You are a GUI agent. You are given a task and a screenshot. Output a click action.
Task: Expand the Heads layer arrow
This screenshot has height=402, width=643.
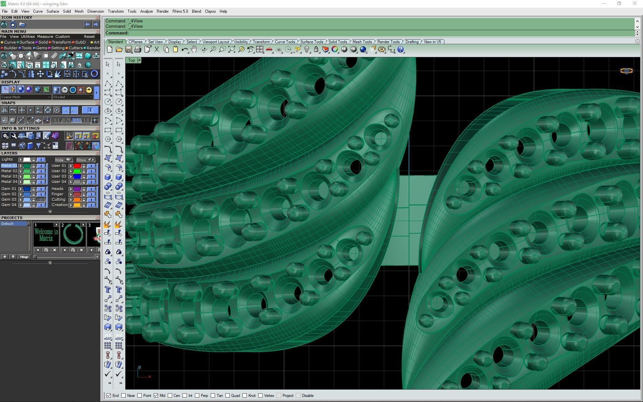tap(71, 189)
